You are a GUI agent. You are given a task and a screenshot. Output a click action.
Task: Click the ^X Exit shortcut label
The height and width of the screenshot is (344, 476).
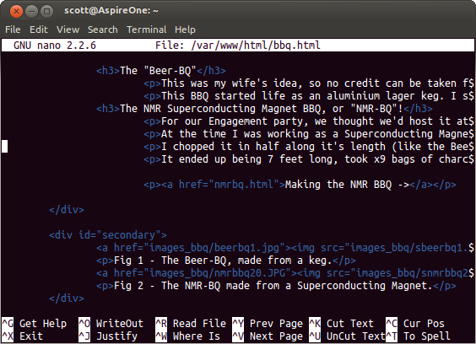23,336
